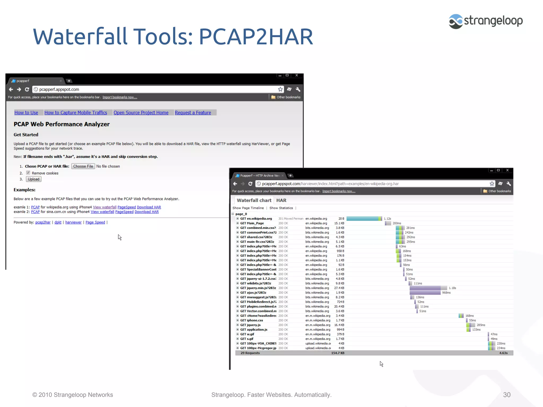Open the How to Use link
This screenshot has height=407, width=543.
coord(26,113)
